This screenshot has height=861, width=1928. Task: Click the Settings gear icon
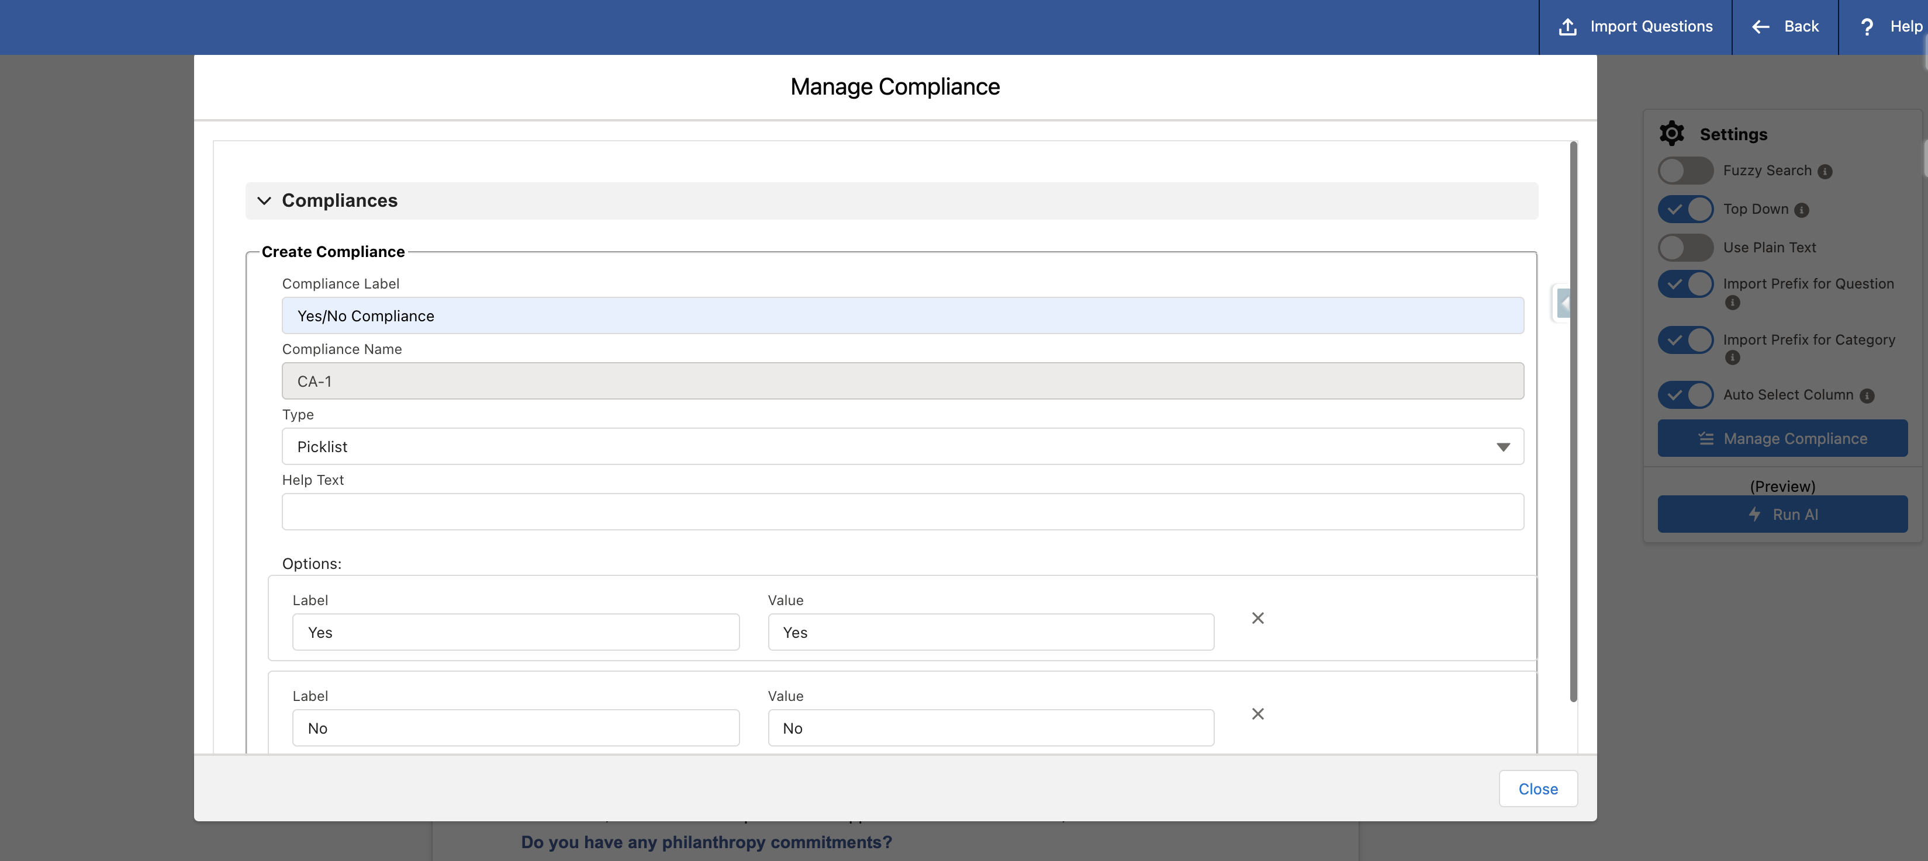pos(1671,134)
